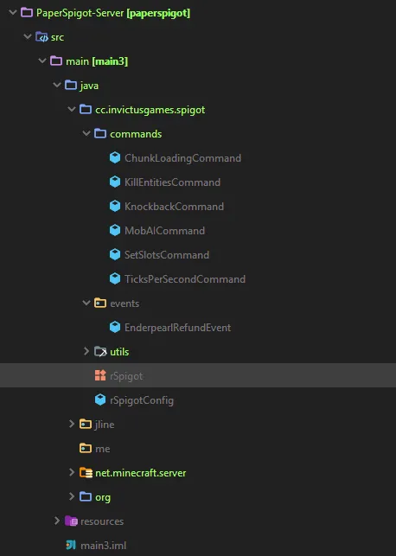Expand the org folder

72,496
